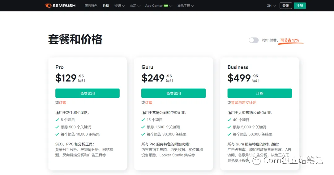Click SEO、PPC 和分析工具 heading

pyautogui.click(x=75, y=144)
